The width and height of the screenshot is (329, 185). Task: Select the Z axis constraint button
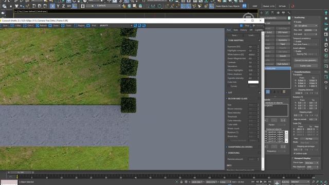click(x=63, y=6)
